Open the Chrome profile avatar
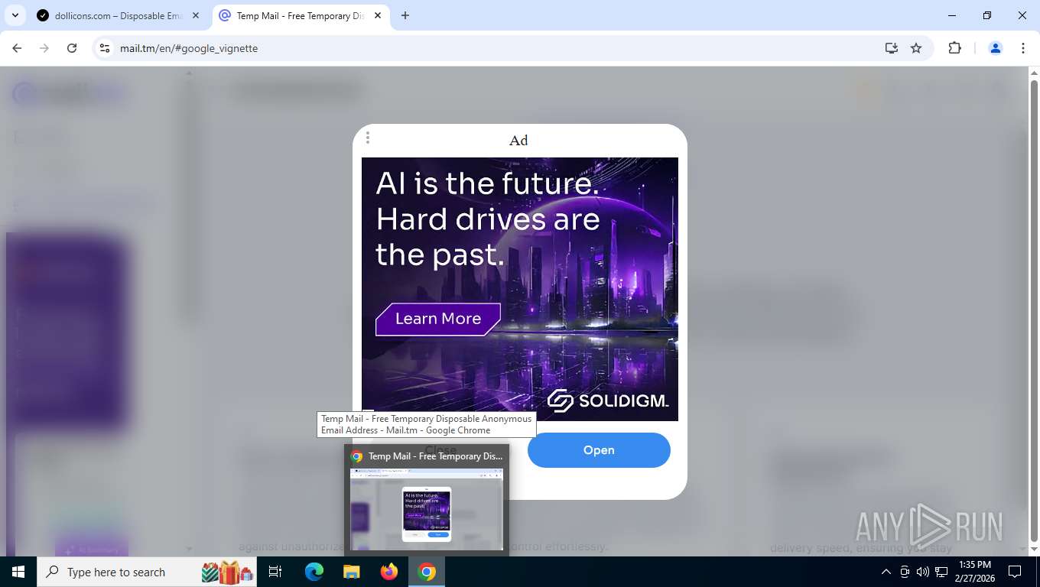1040x587 pixels. (x=996, y=48)
